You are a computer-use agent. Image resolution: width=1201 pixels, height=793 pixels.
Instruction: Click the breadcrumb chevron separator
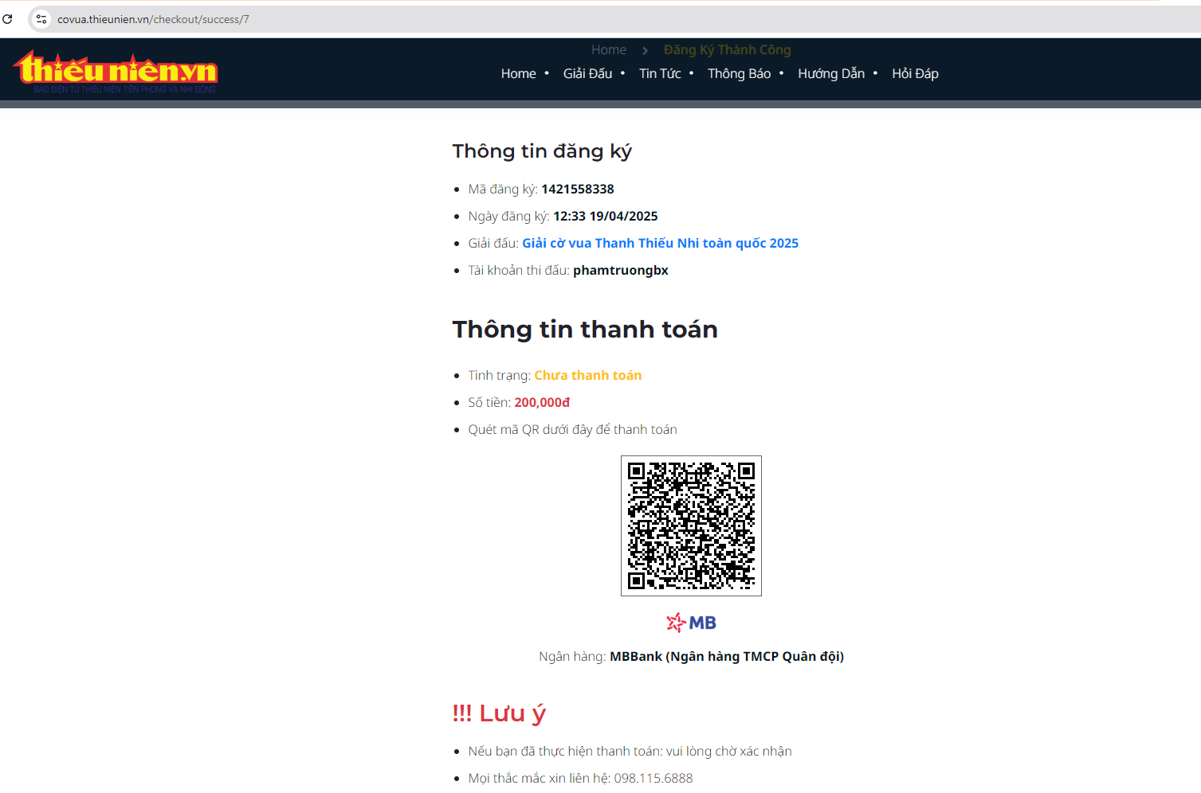pyautogui.click(x=646, y=50)
